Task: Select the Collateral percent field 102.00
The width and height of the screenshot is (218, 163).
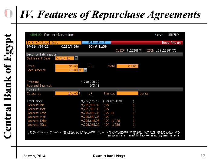Action: pos(67,93)
